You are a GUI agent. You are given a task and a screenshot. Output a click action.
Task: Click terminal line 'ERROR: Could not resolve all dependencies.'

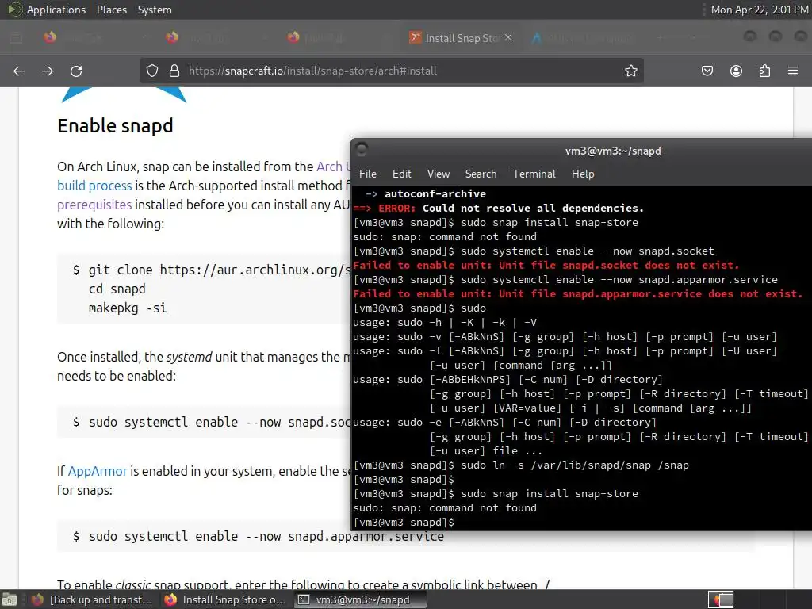click(x=498, y=209)
